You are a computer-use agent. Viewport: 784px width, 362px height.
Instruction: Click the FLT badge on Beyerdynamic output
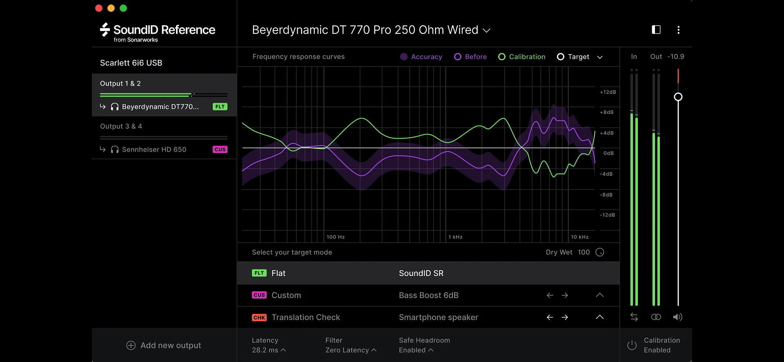pos(220,107)
